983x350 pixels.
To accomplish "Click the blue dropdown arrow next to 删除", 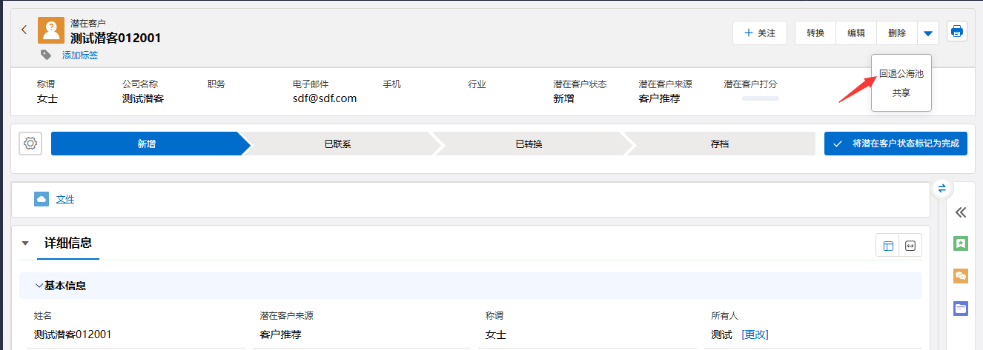I will click(928, 33).
